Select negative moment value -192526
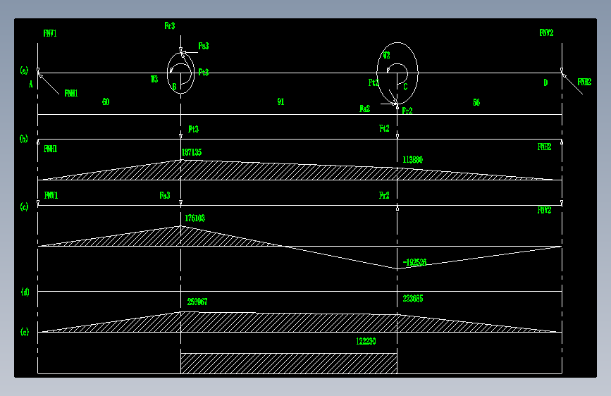This screenshot has width=611, height=396. tap(414, 262)
